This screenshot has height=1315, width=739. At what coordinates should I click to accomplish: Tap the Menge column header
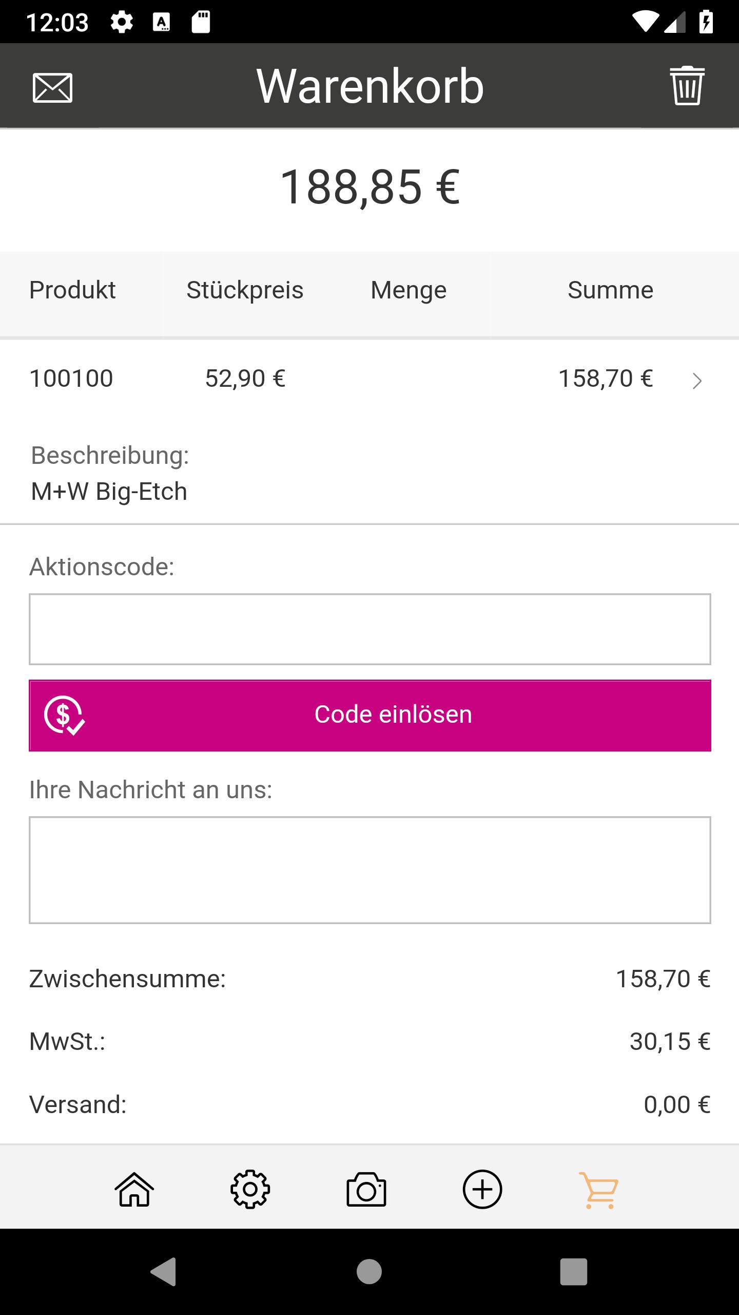[409, 290]
